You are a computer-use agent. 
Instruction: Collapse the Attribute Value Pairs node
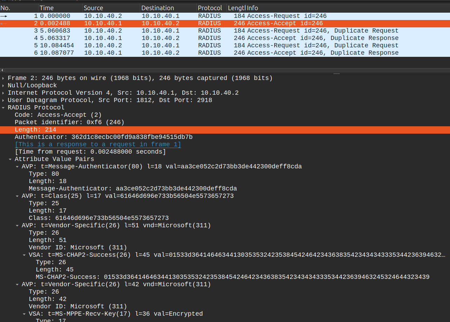point(10,159)
